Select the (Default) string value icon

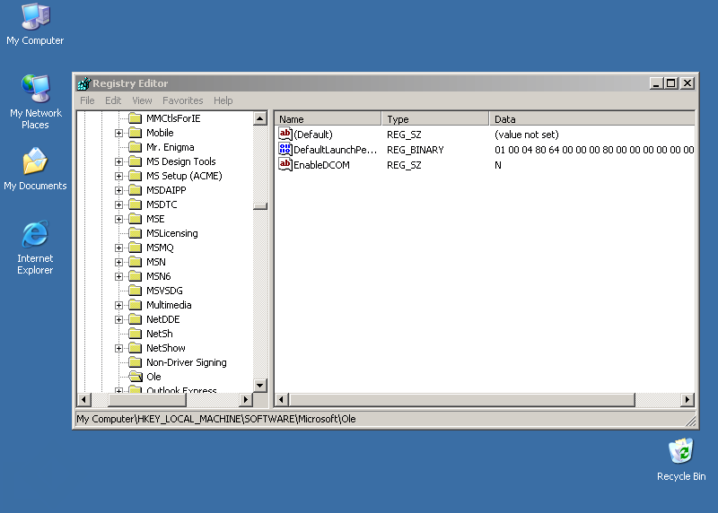point(285,135)
